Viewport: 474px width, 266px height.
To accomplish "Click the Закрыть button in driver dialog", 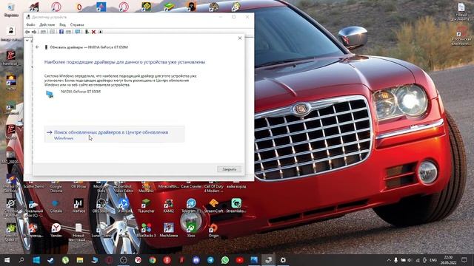I will 229,169.
